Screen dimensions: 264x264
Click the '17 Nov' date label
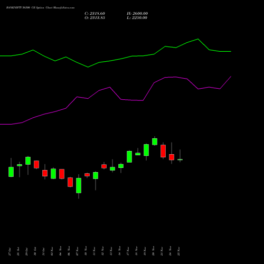pyautogui.click(x=128, y=251)
